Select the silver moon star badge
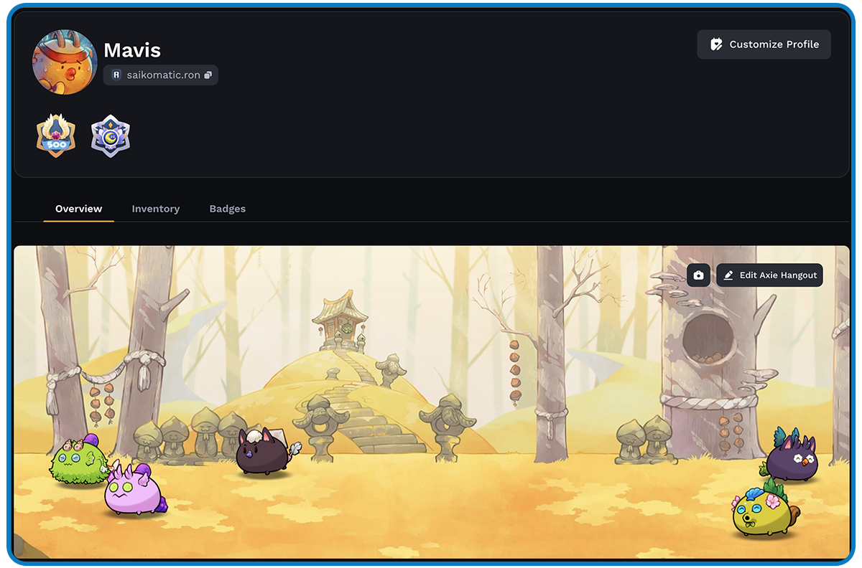This screenshot has width=862, height=568. (111, 136)
